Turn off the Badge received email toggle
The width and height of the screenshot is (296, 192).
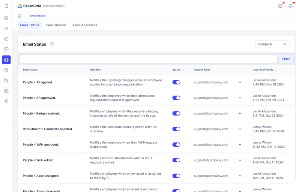176,113
